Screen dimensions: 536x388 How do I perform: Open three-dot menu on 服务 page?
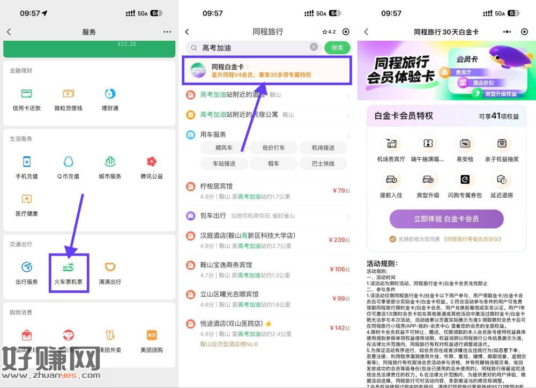click(167, 32)
